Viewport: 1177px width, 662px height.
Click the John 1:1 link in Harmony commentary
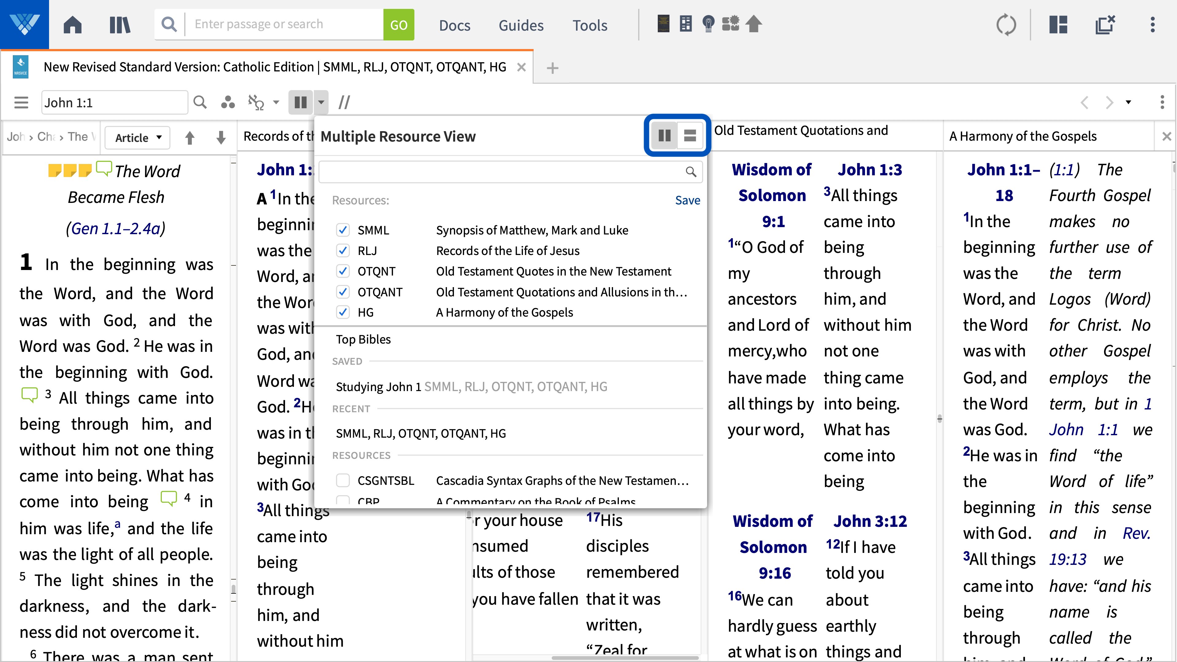coord(1083,430)
